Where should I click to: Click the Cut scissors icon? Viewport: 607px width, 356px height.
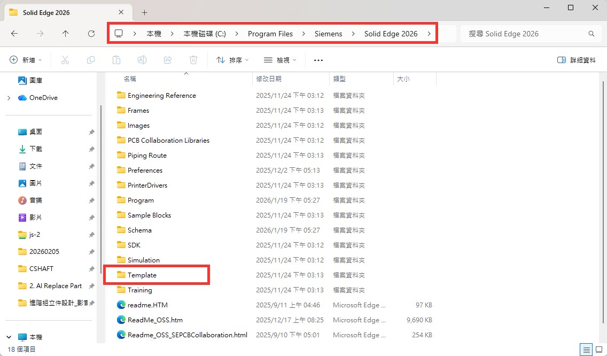[x=65, y=60]
